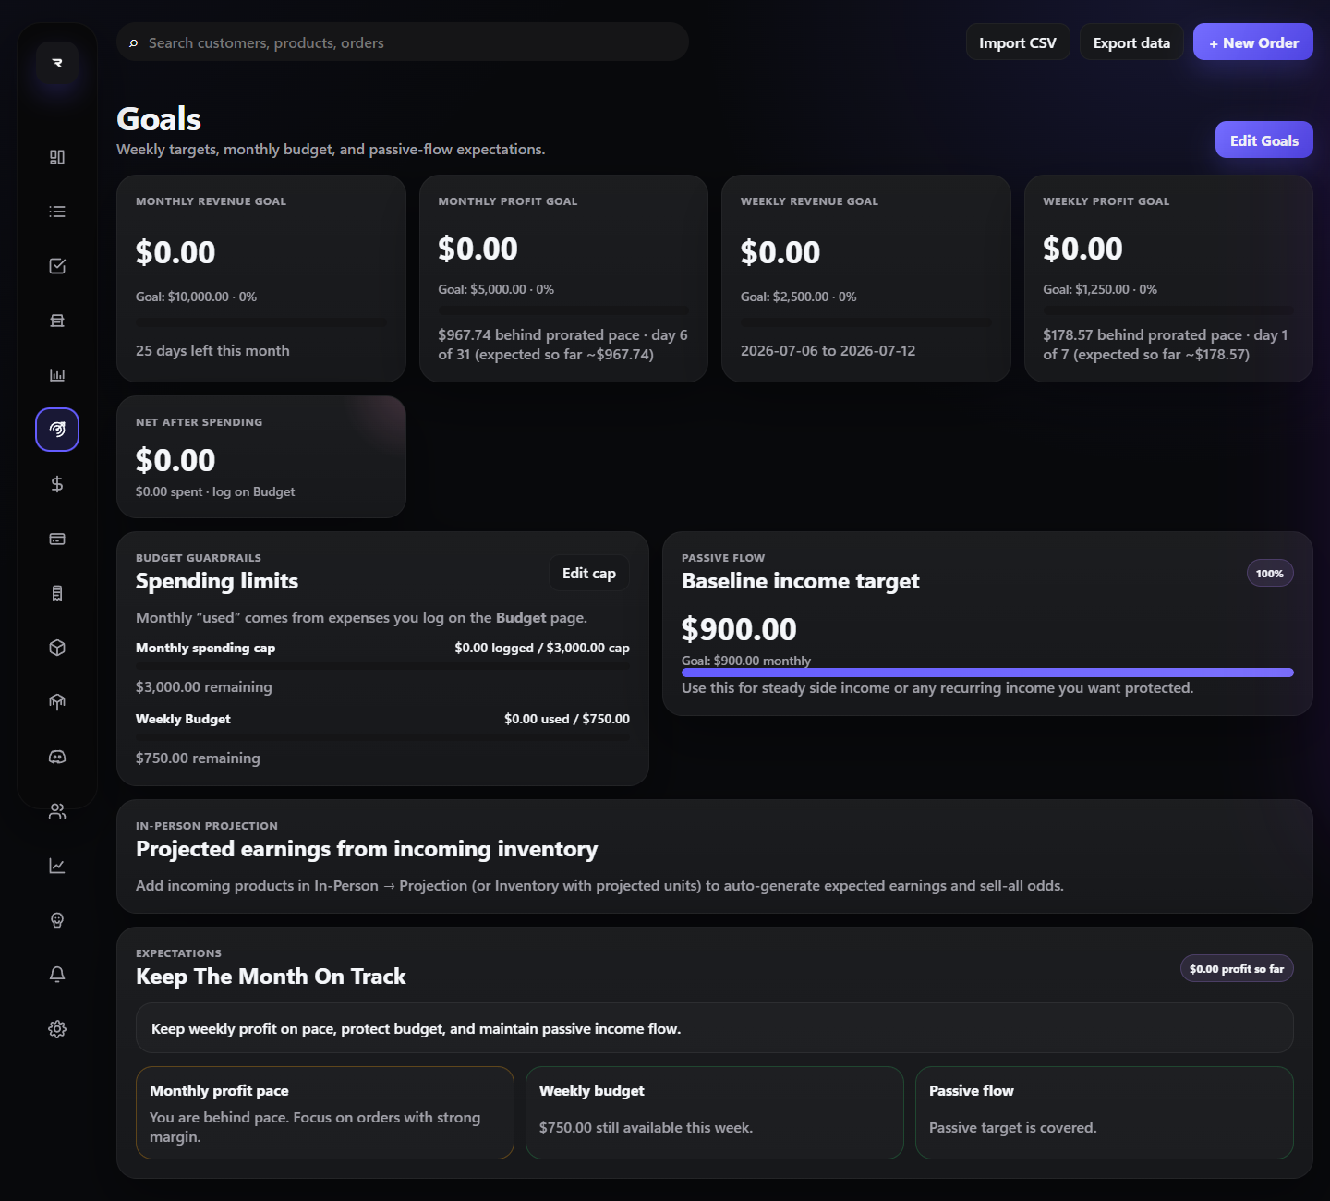Open the notifications bell icon
The height and width of the screenshot is (1201, 1330).
(x=57, y=975)
